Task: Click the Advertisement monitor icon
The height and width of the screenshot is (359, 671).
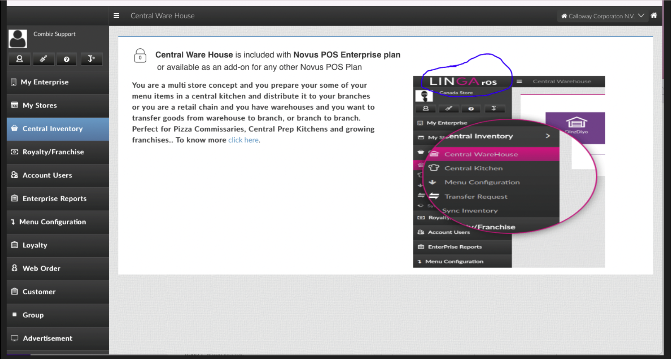Action: click(x=14, y=338)
